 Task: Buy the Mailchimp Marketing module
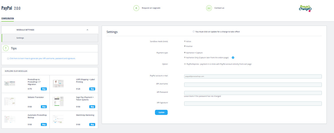(x=92, y=124)
